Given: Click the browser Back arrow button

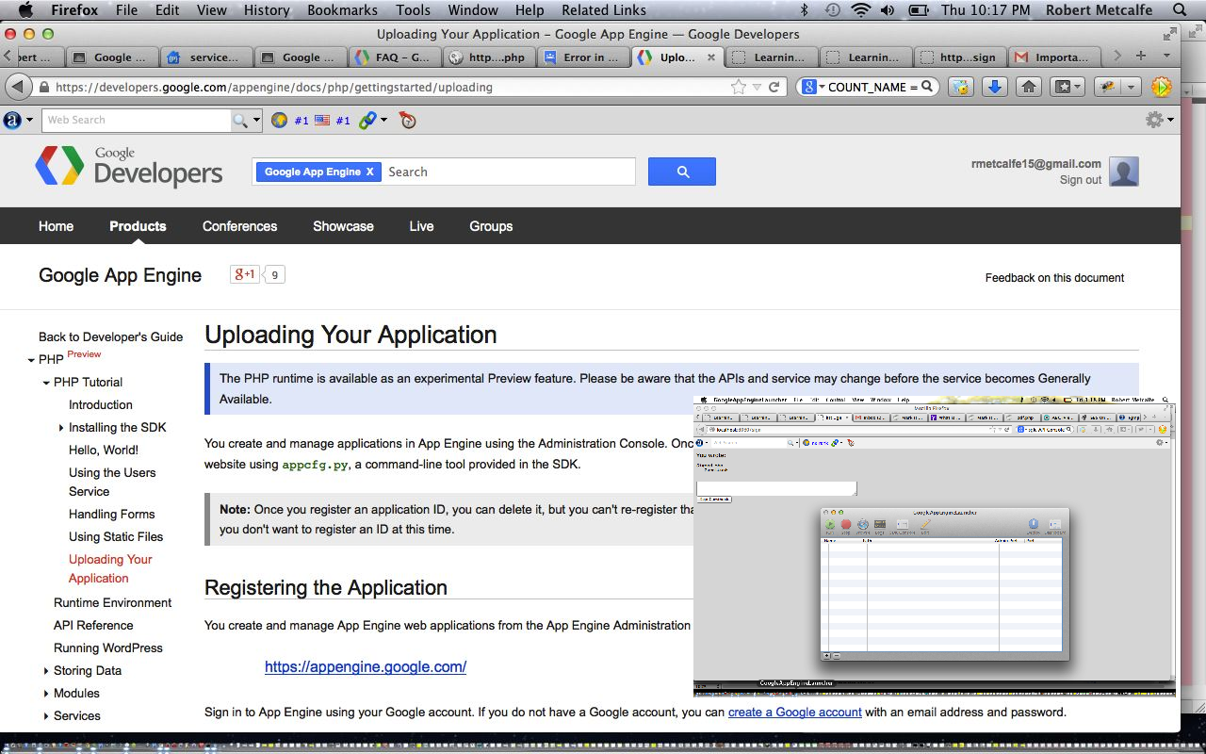Looking at the screenshot, I should point(18,87).
